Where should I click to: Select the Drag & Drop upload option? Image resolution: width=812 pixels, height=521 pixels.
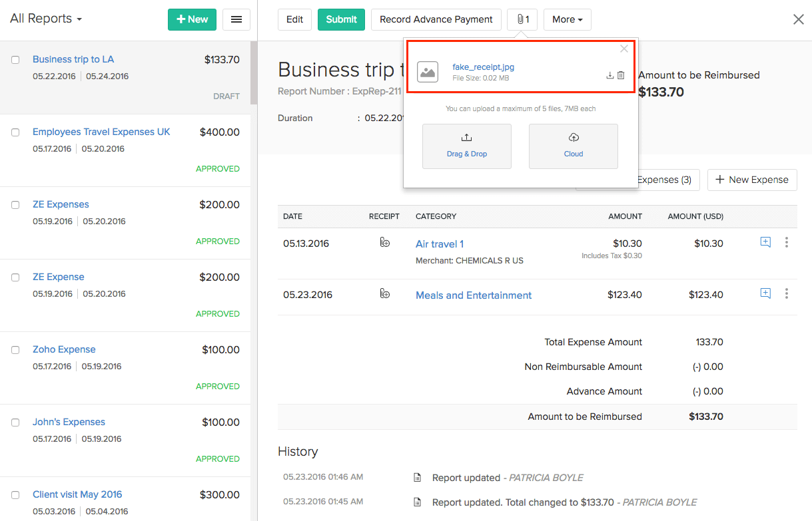(466, 146)
